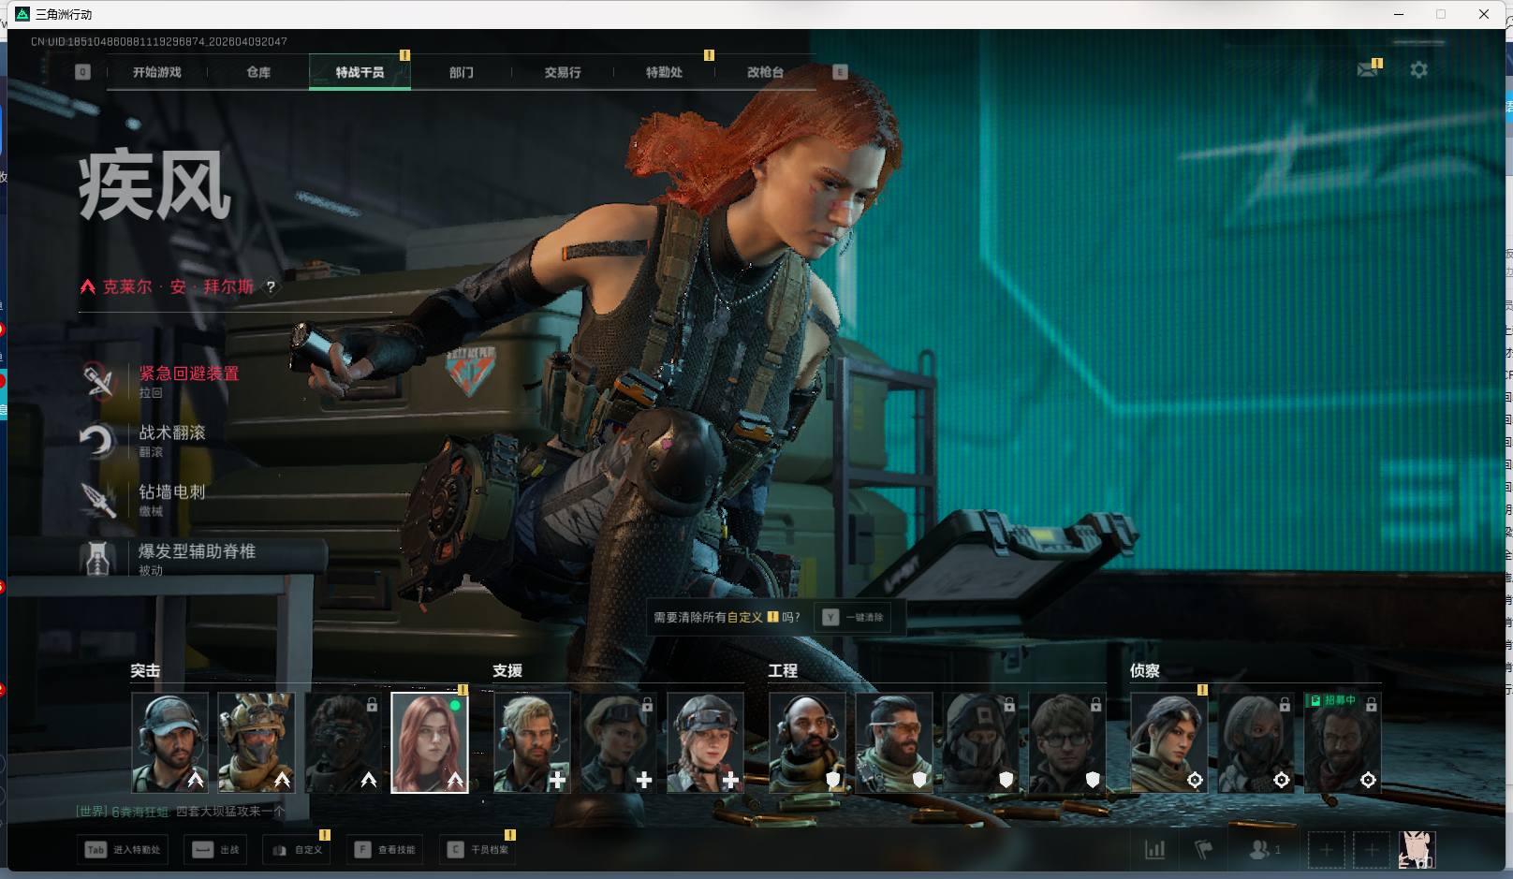
Task: Select first 工程 operator, bald with headset
Action: (807, 743)
